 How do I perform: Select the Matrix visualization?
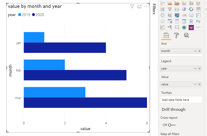coord(184,21)
